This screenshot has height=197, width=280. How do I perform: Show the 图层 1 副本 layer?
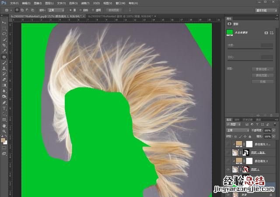pos(229,152)
